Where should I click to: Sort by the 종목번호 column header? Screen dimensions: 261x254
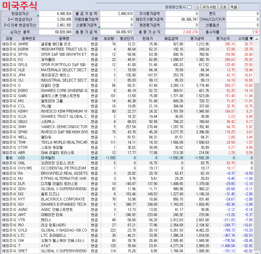tap(28, 39)
